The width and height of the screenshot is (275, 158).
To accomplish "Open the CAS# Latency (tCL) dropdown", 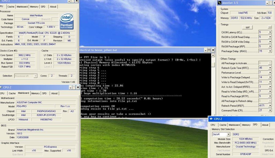I will (270, 32).
